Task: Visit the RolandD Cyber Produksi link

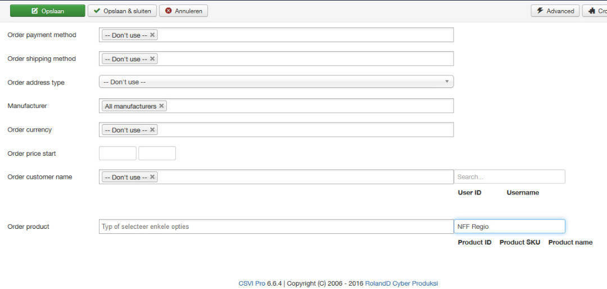Action: [x=401, y=283]
